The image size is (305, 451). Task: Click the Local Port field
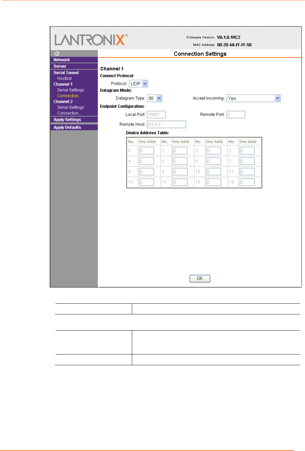[156, 115]
